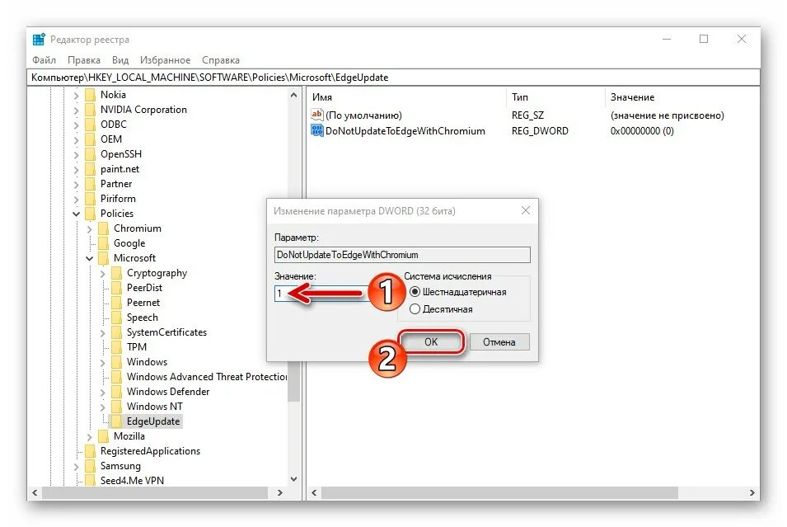This screenshot has height=527, width=787.
Task: Select the DoNotUpdateToEdgeWithChromium DWORD value icon
Action: click(x=317, y=130)
